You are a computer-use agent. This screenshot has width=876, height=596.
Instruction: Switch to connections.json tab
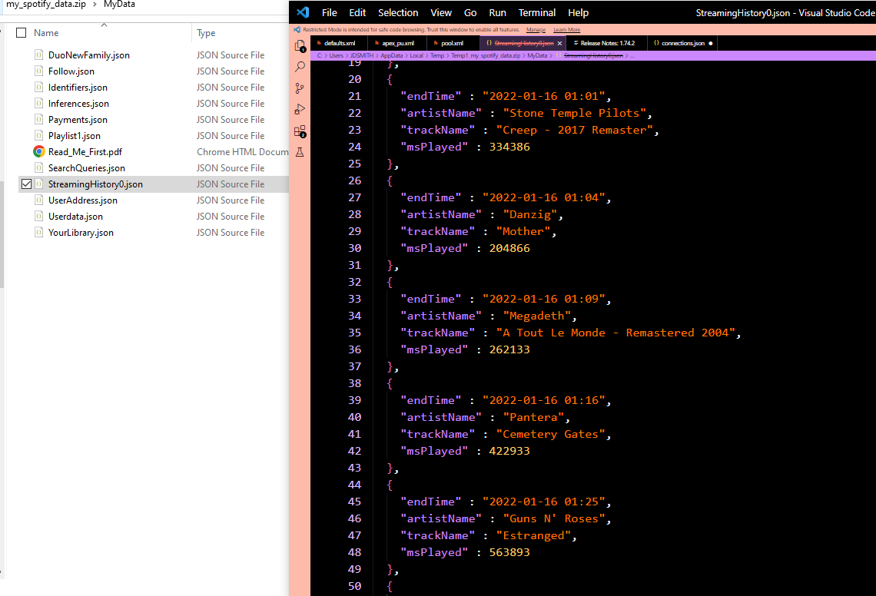tap(682, 43)
